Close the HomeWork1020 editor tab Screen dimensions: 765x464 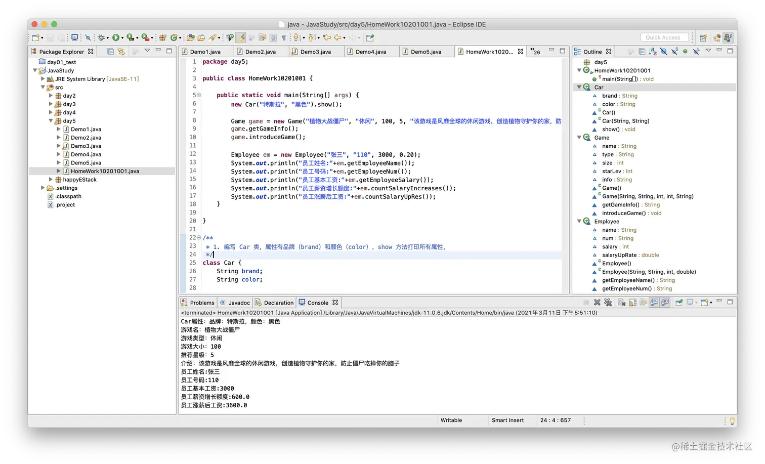pos(521,52)
